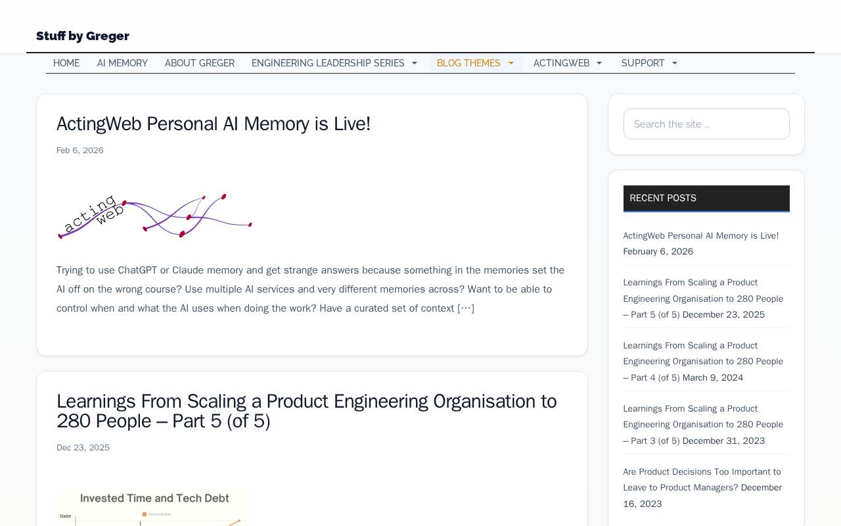This screenshot has height=526, width=841.
Task: Go to the Home menu item
Action: pos(66,63)
